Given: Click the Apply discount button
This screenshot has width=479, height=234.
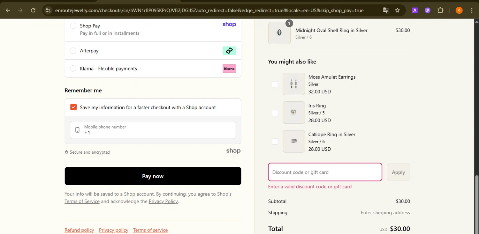Looking at the screenshot, I should (398, 172).
